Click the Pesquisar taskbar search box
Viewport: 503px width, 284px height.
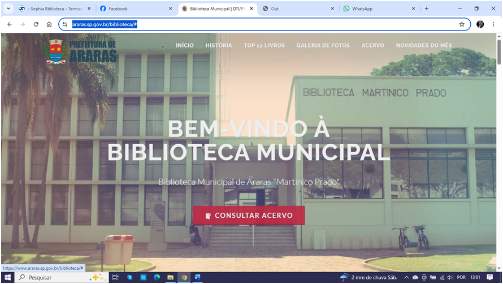[x=61, y=277]
